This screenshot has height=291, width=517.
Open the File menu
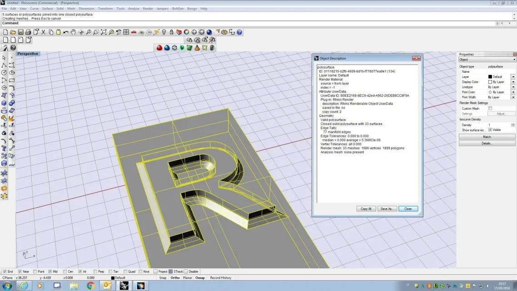coord(4,9)
